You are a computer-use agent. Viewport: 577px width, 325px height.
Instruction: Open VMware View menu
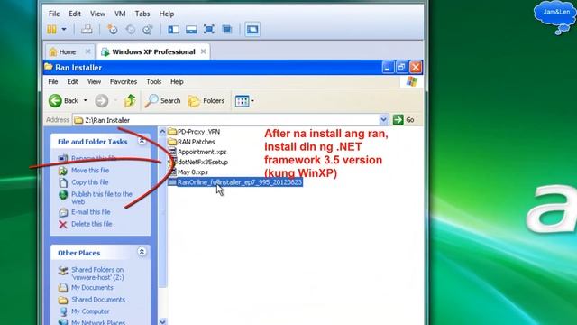pos(98,14)
